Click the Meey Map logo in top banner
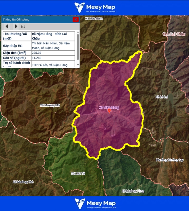This screenshot has width=189, height=211. coord(94,7)
